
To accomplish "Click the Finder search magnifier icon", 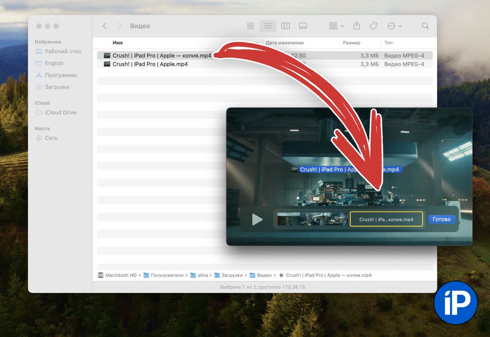I will pos(425,26).
